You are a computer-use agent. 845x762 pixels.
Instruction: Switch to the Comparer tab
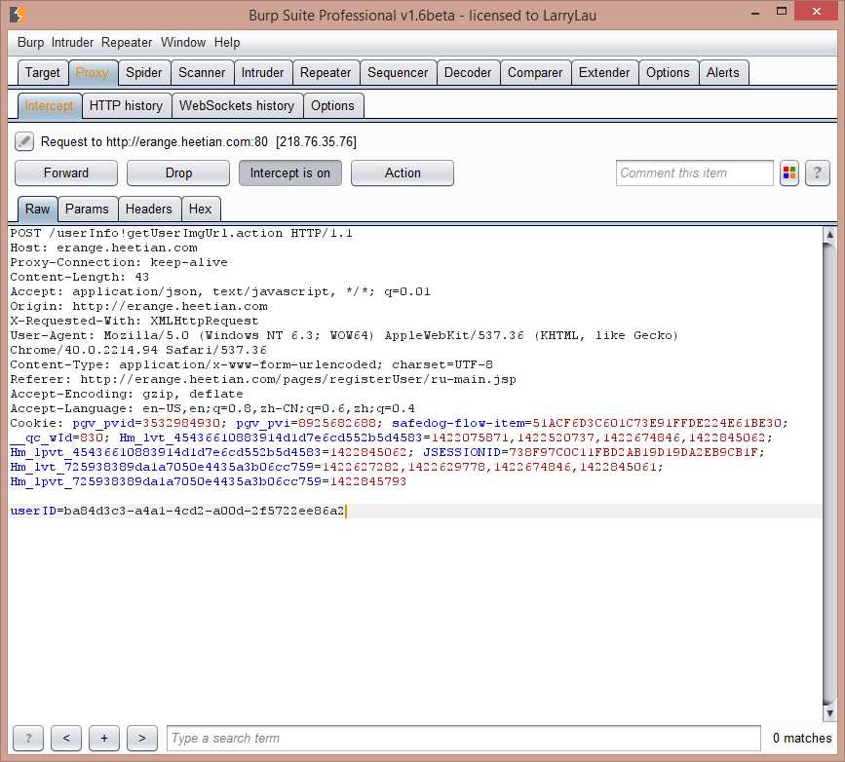(x=535, y=73)
